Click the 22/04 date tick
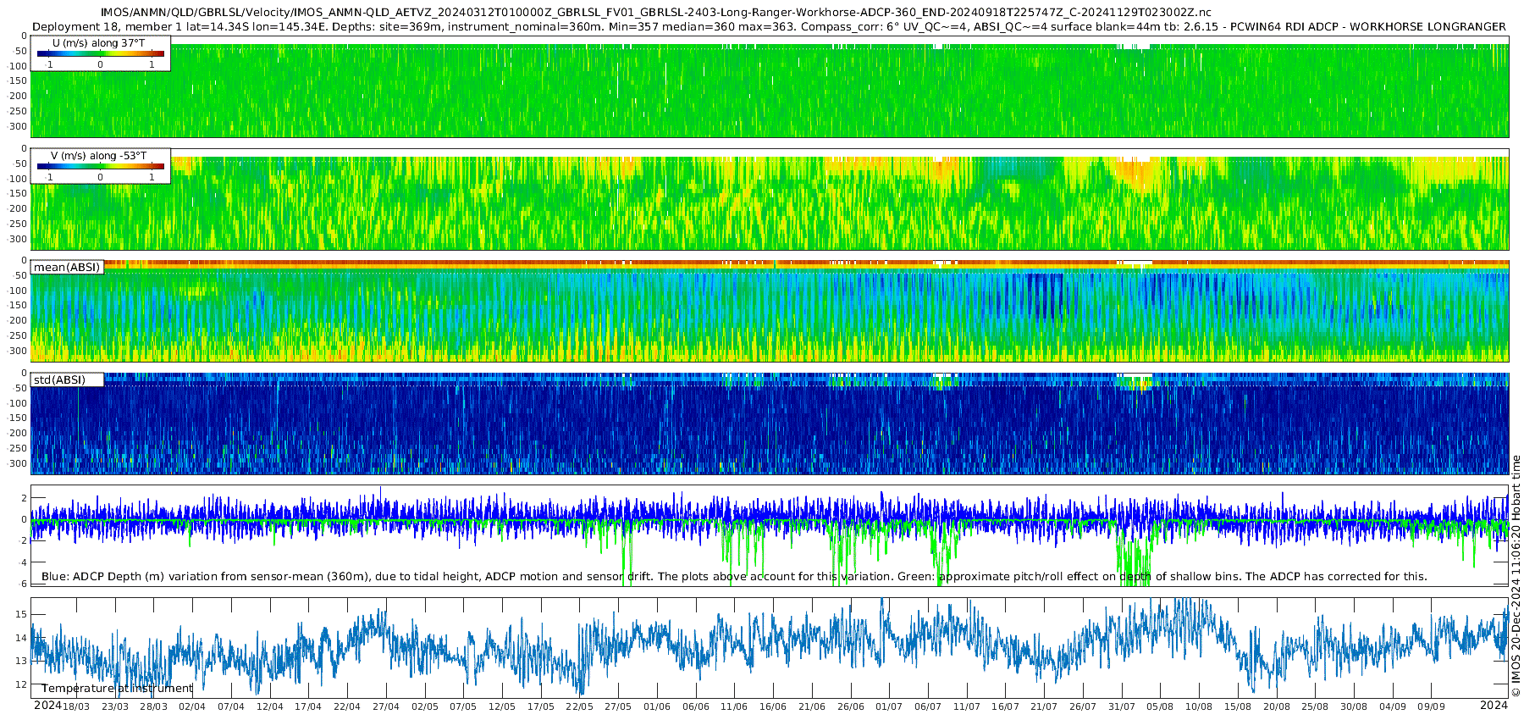The width and height of the screenshot is (1524, 720). 347,706
